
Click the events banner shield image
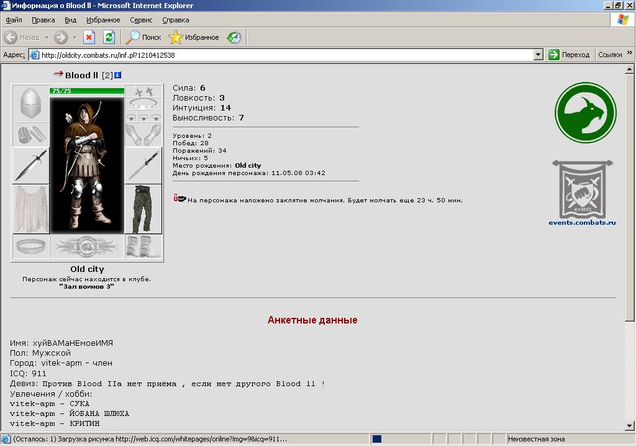pyautogui.click(x=583, y=189)
